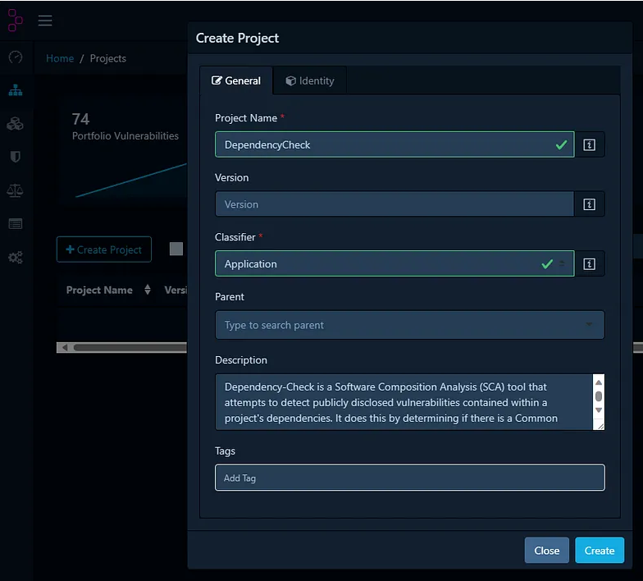
Task: Toggle the hamburger sidebar menu
Action: coord(45,21)
